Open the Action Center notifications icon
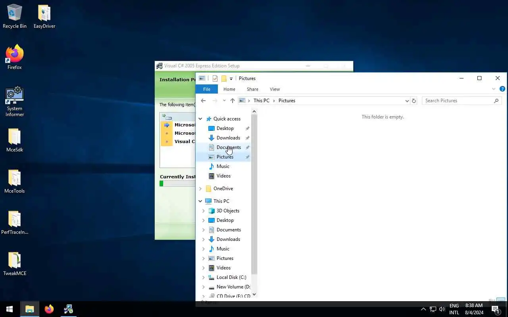The width and height of the screenshot is (508, 317). click(495, 309)
